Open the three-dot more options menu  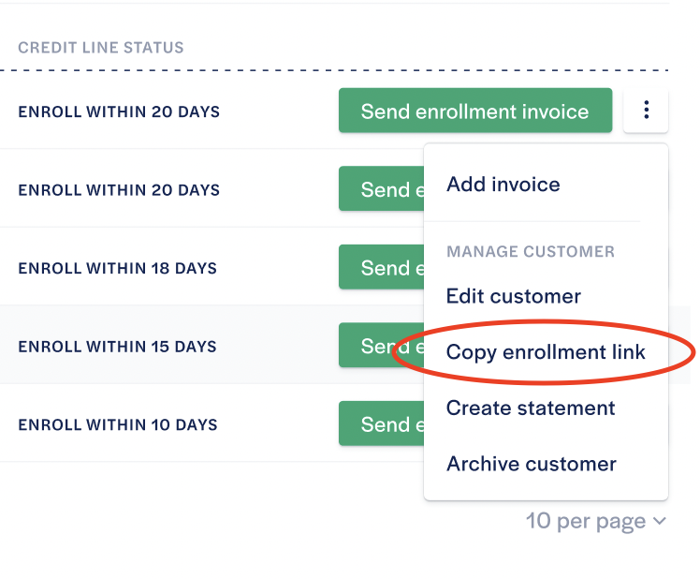646,111
